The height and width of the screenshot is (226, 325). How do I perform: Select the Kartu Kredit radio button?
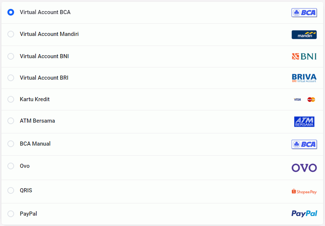[x=11, y=99]
